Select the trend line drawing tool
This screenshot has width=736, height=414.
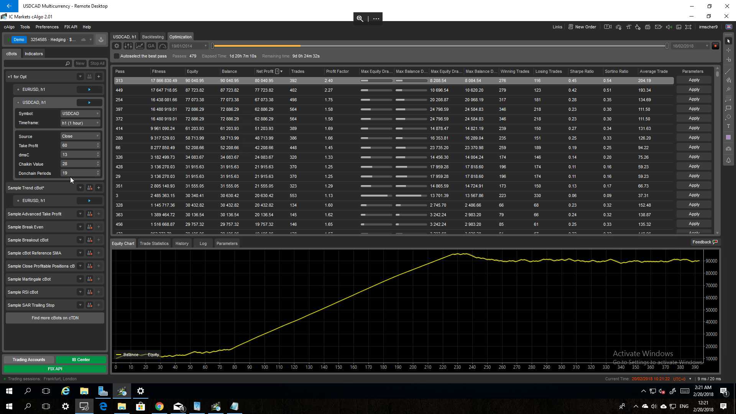[x=728, y=71]
